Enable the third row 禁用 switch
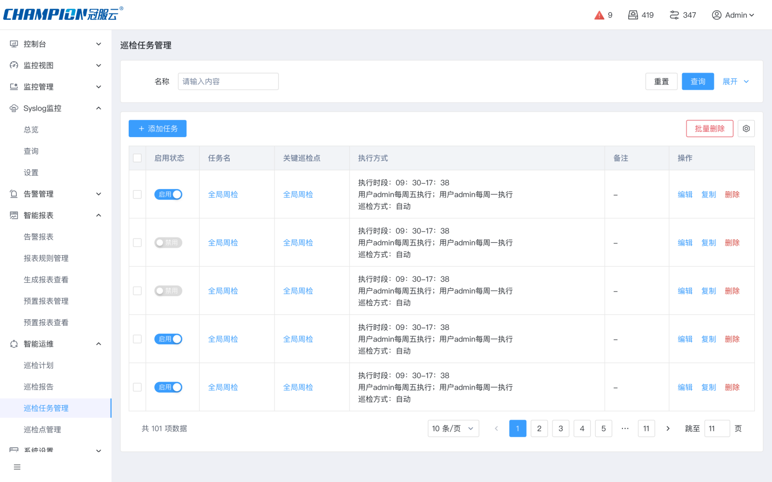The height and width of the screenshot is (482, 772). pyautogui.click(x=168, y=291)
